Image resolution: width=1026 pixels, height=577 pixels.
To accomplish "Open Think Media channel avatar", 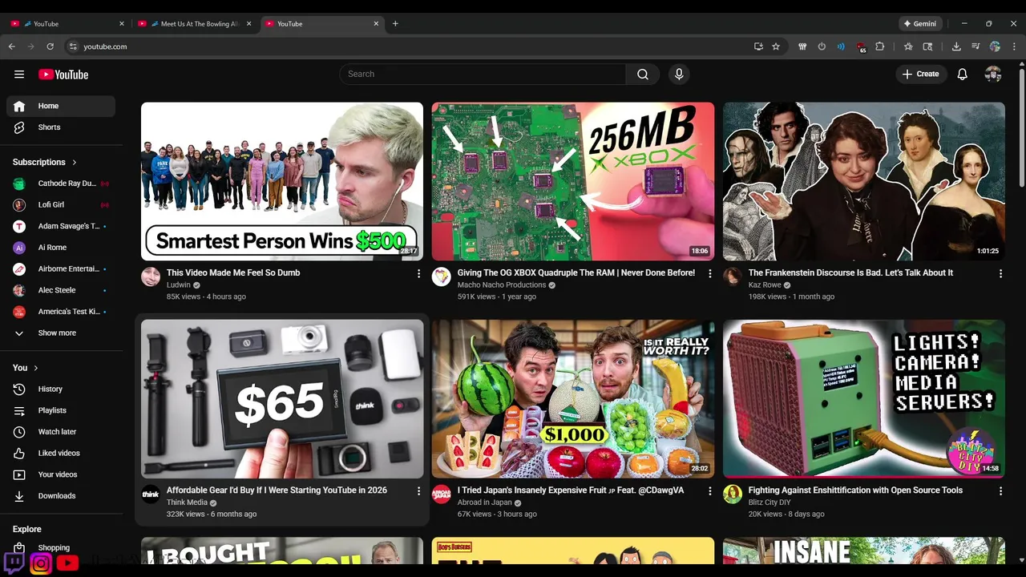I will click(151, 494).
